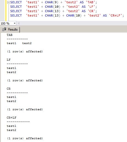Click the 'CR' alias in third SELECT
This screenshot has height=142, width=127.
point(91,11)
